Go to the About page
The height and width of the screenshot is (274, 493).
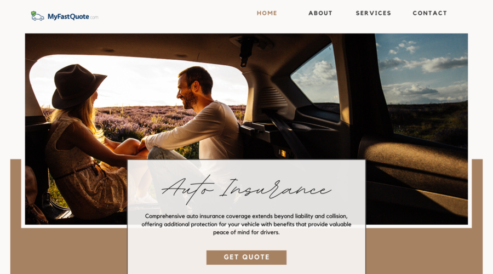(320, 13)
